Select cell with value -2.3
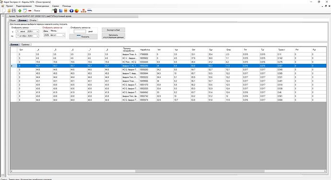The width and height of the screenshot is (331, 180). [234, 55]
